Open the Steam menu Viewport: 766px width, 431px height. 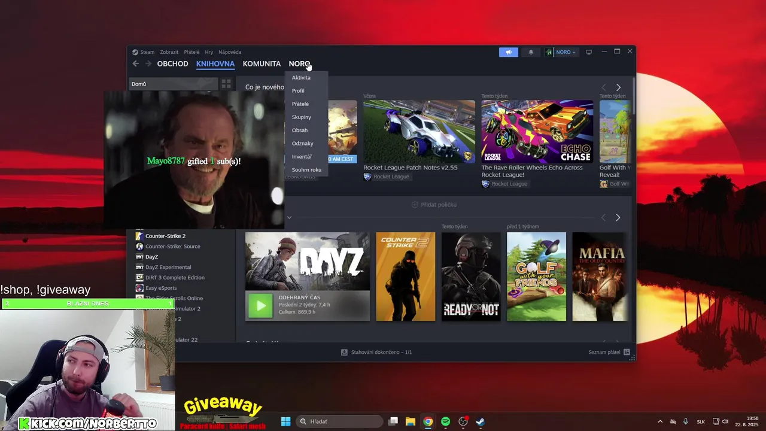[147, 52]
